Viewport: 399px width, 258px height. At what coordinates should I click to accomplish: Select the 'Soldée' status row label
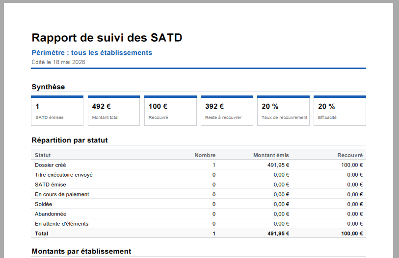click(44, 204)
